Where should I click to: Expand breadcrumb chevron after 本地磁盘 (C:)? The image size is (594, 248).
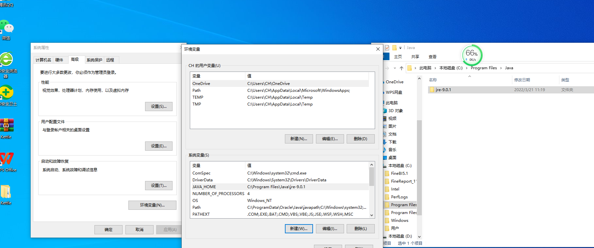point(467,68)
